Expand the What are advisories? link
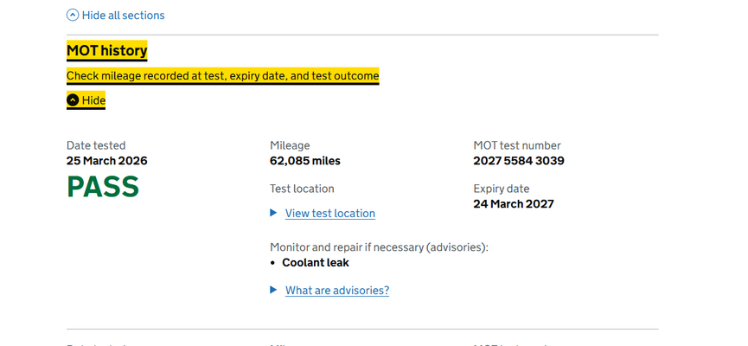 pos(336,291)
